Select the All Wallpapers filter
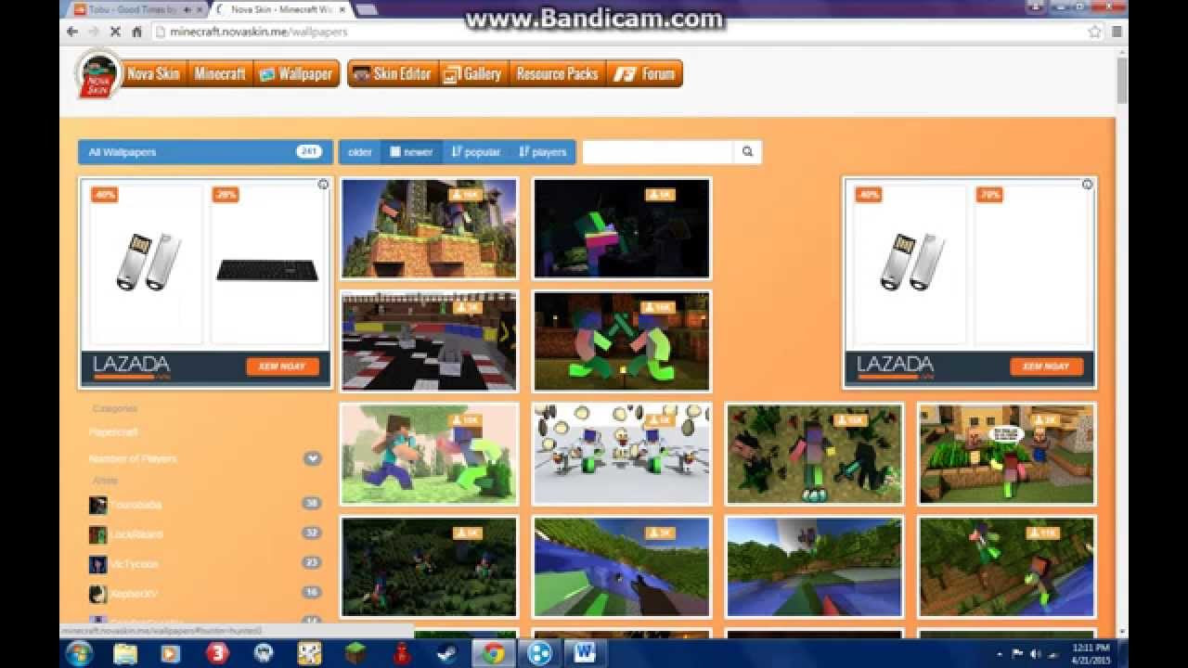This screenshot has width=1188, height=668. click(x=205, y=152)
